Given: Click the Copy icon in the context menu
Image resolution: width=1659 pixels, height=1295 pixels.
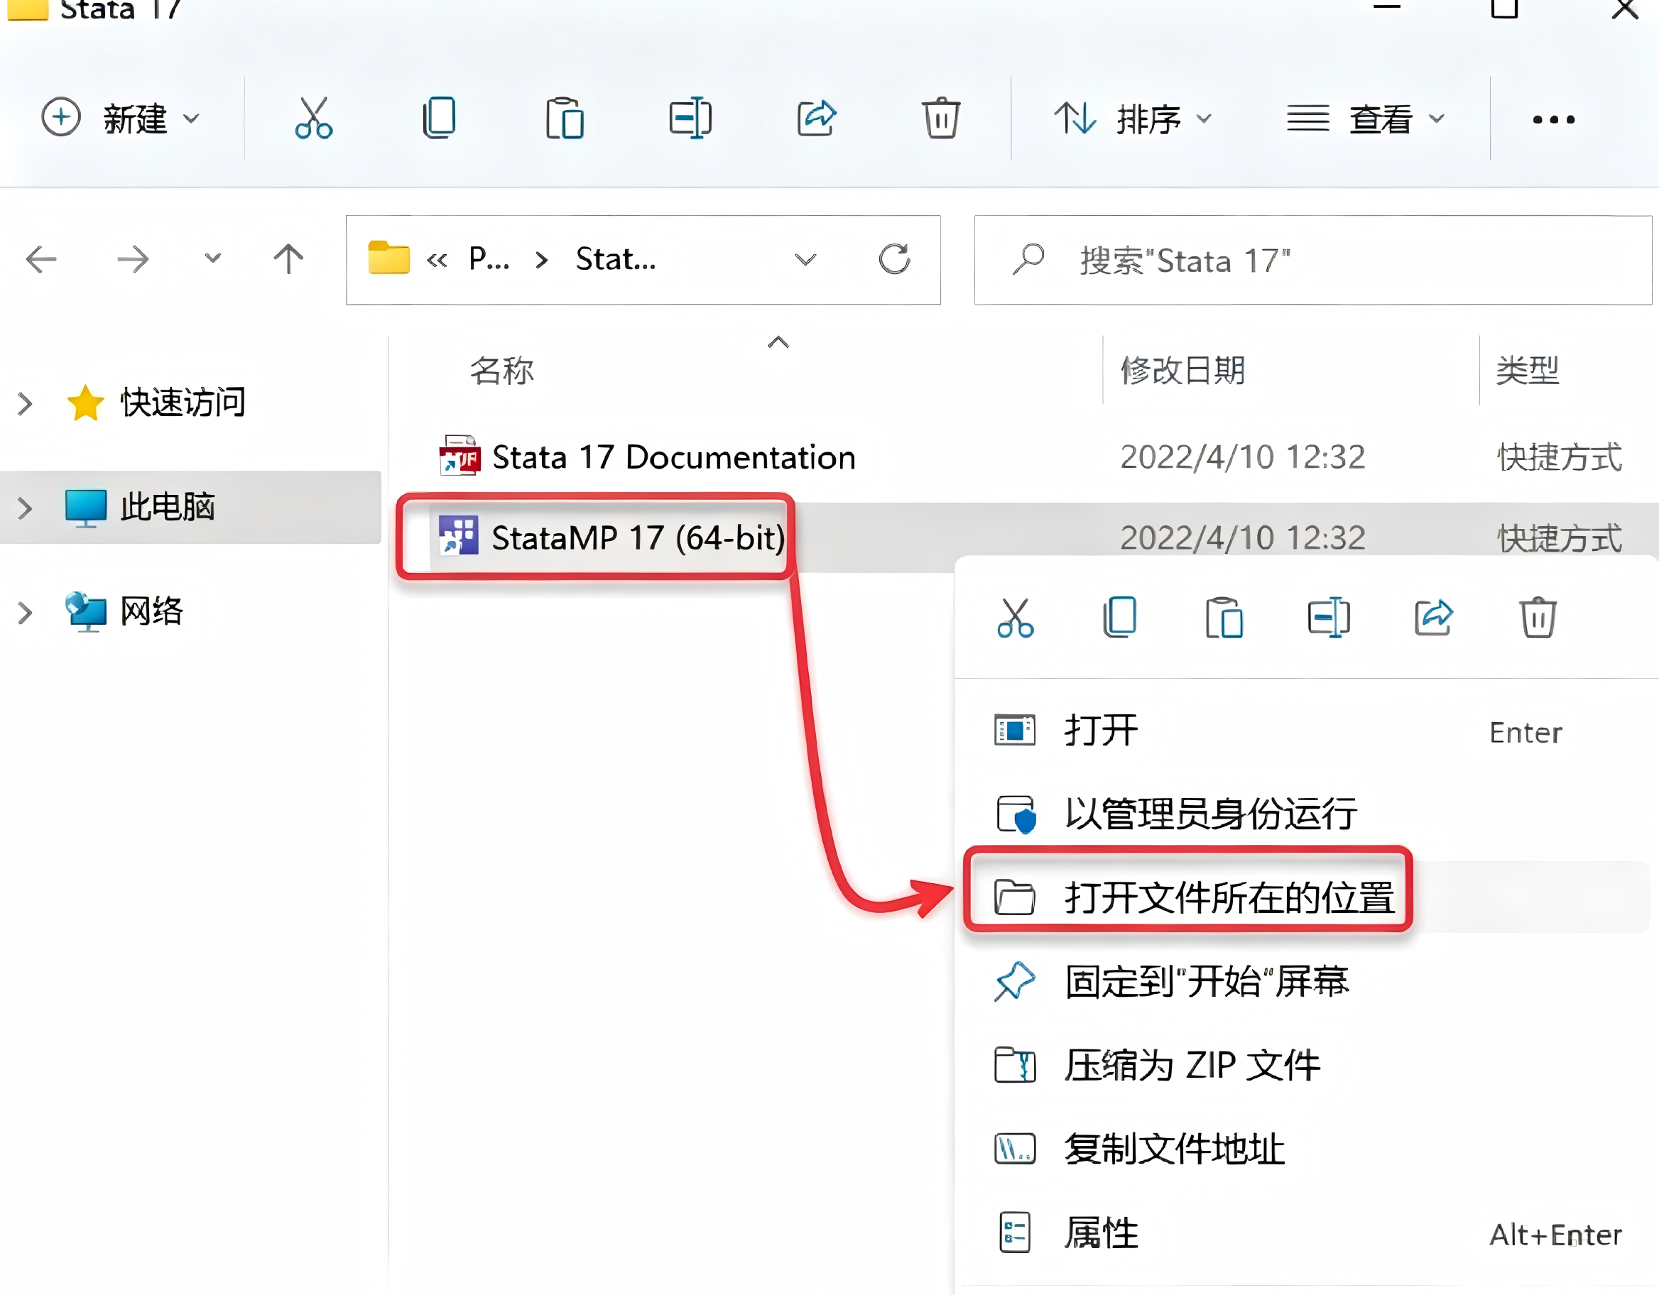Looking at the screenshot, I should [1120, 618].
